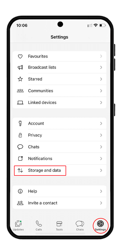Screen dimensions: 121x249
Task: Tap the Storage and data arrows icon
Action: [20, 170]
